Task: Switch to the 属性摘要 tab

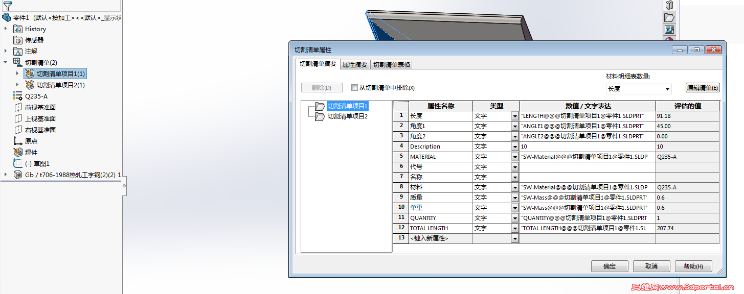Action: [354, 65]
